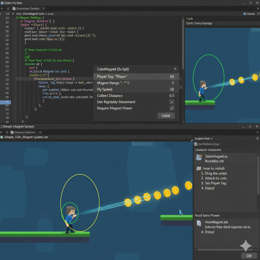Viewport: 260px width, 260px height.
Task: Click the round icon on the 'Stalestoe Enghonbs' tab
Action: (x=12, y=132)
